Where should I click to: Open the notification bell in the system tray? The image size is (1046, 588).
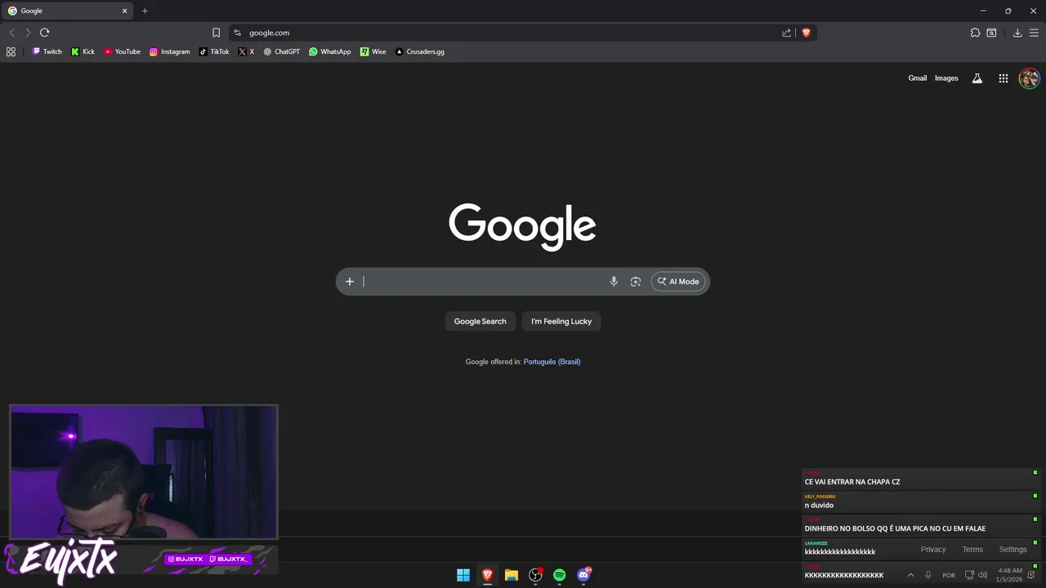[x=1031, y=575]
